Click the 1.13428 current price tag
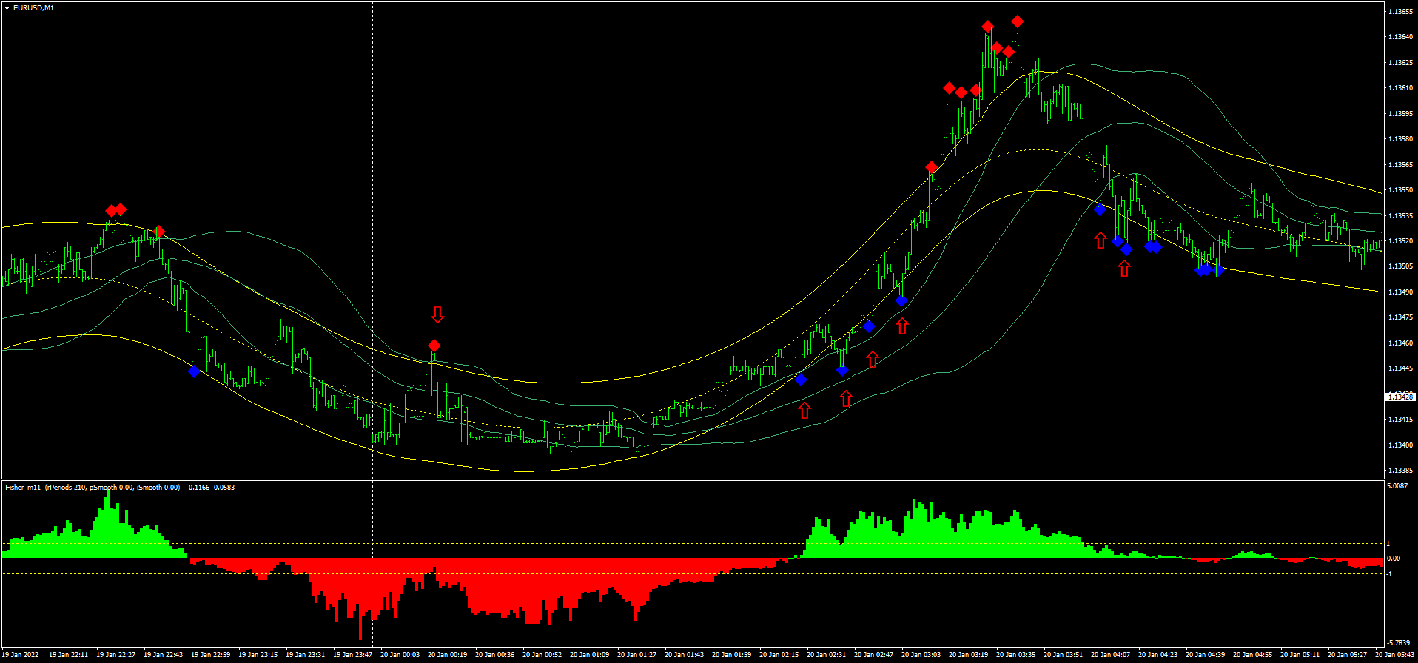Viewport: 1418px width, 663px height. (x=1399, y=397)
